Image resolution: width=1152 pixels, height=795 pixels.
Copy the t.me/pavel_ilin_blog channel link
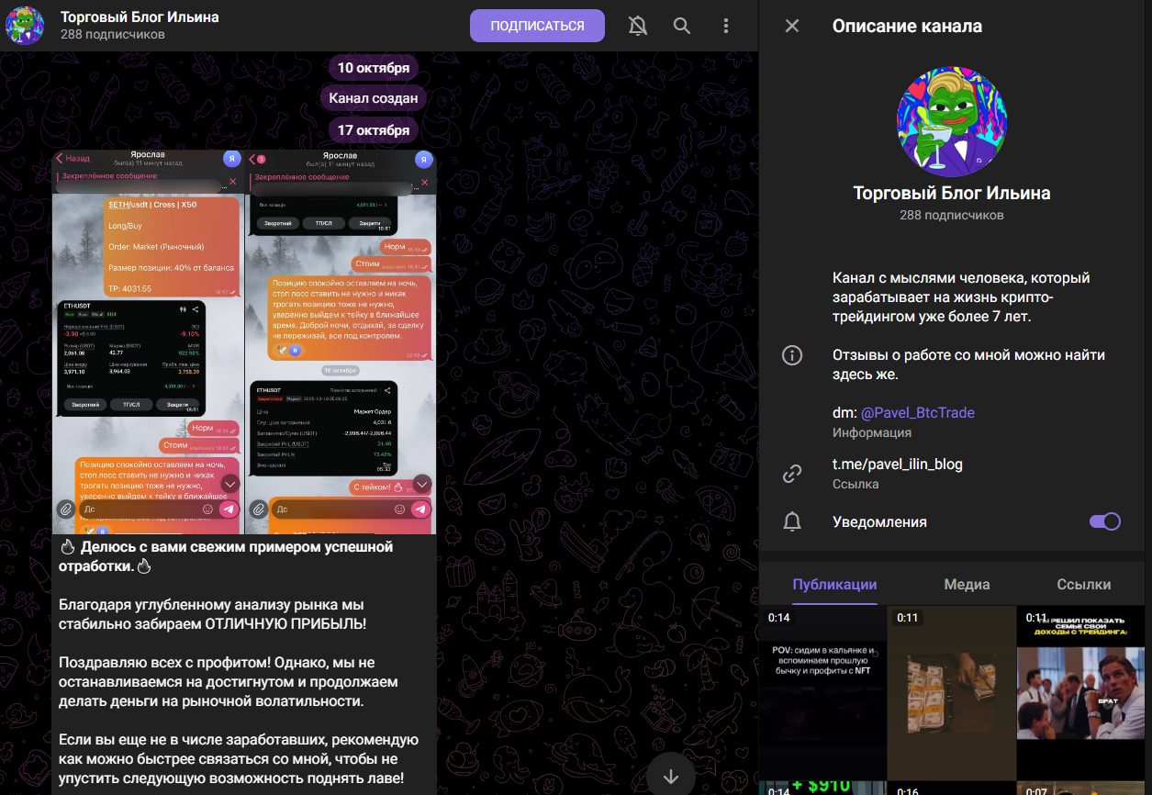pyautogui.click(x=897, y=465)
